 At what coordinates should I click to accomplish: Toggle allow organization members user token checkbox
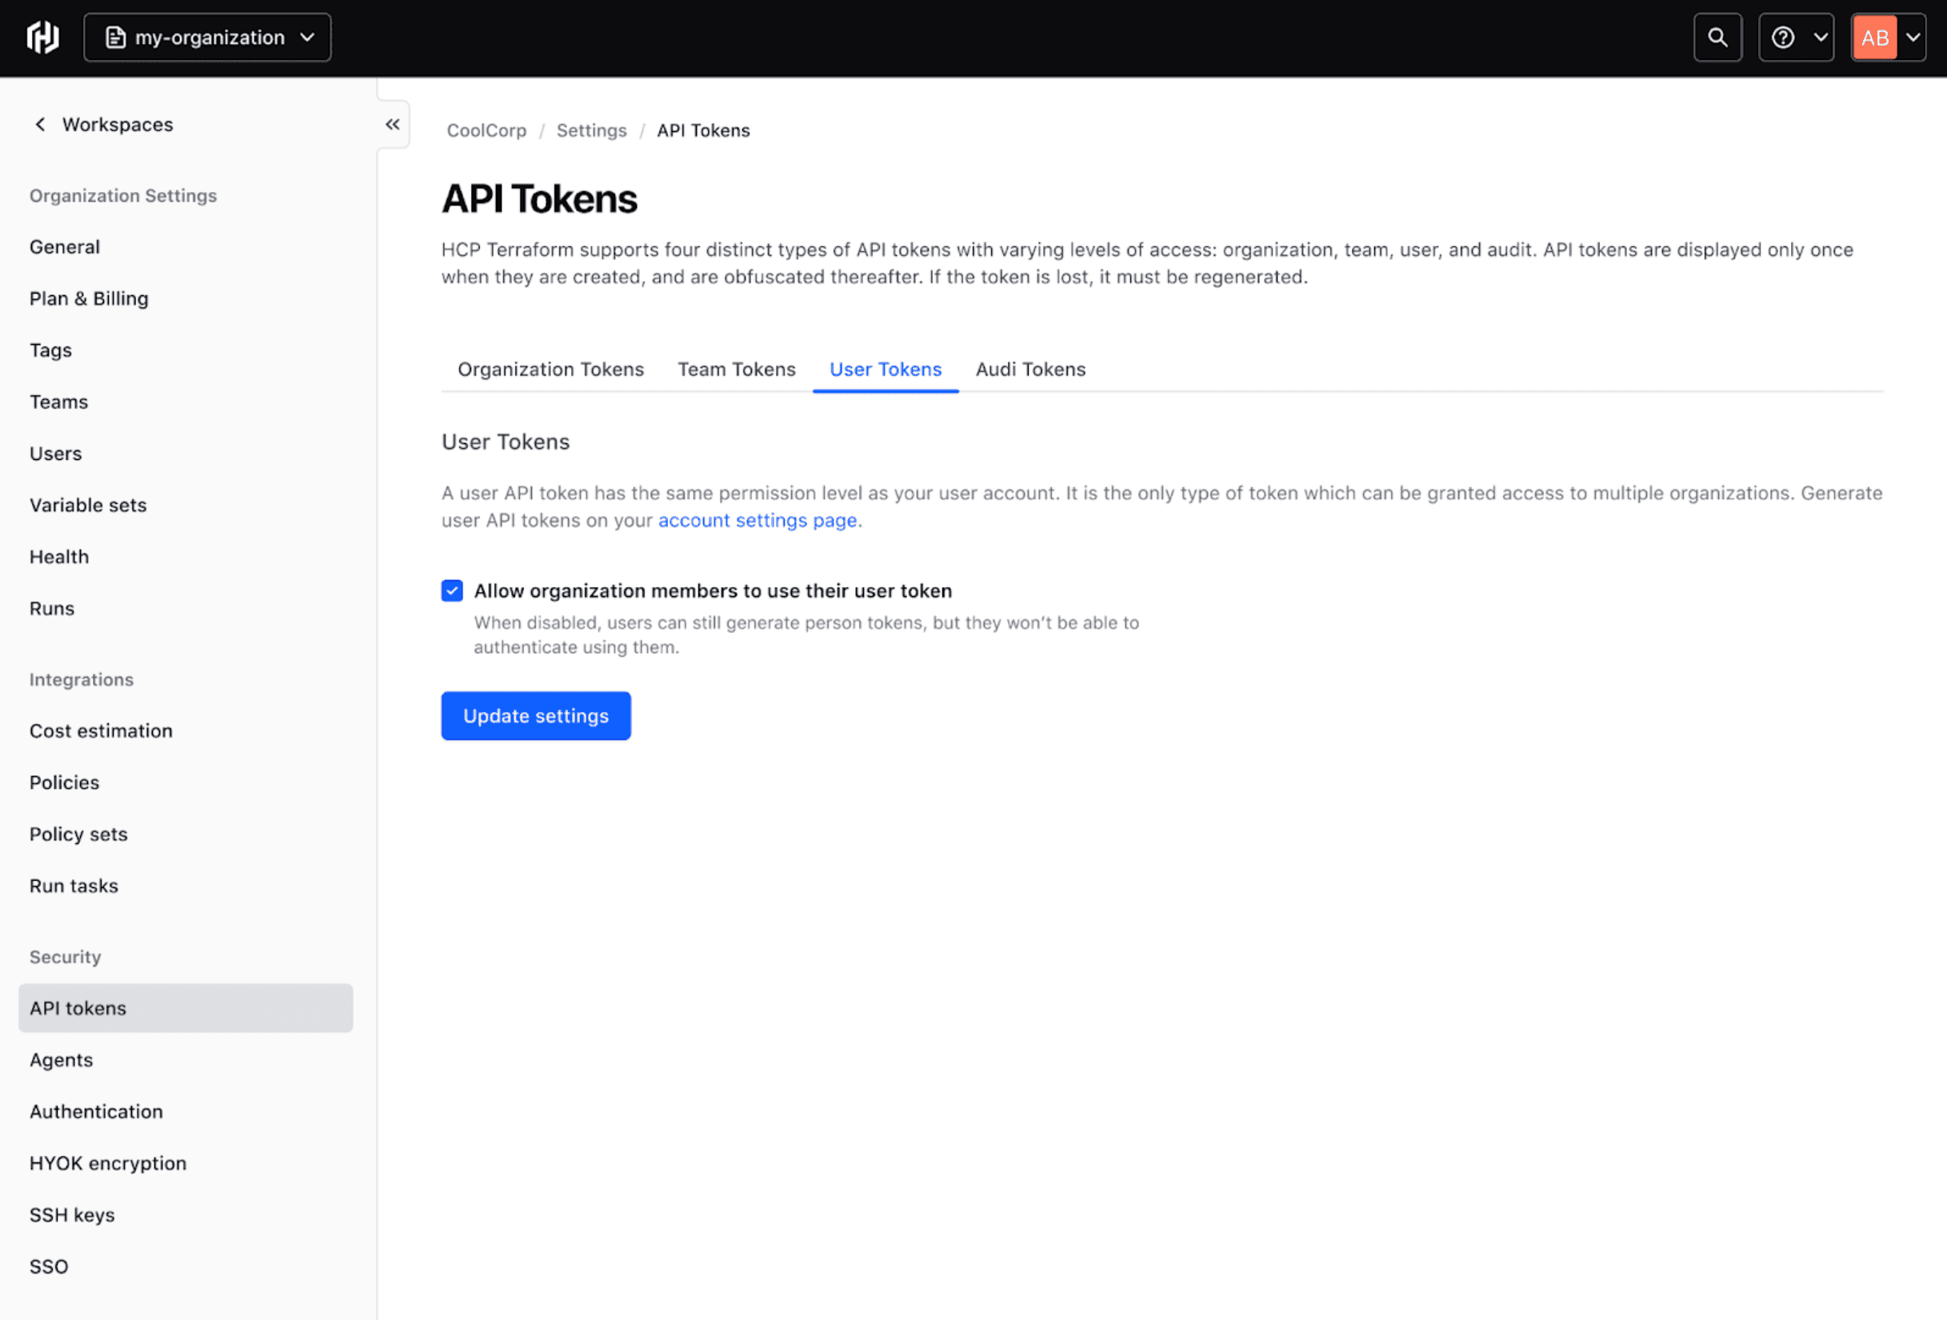[452, 591]
